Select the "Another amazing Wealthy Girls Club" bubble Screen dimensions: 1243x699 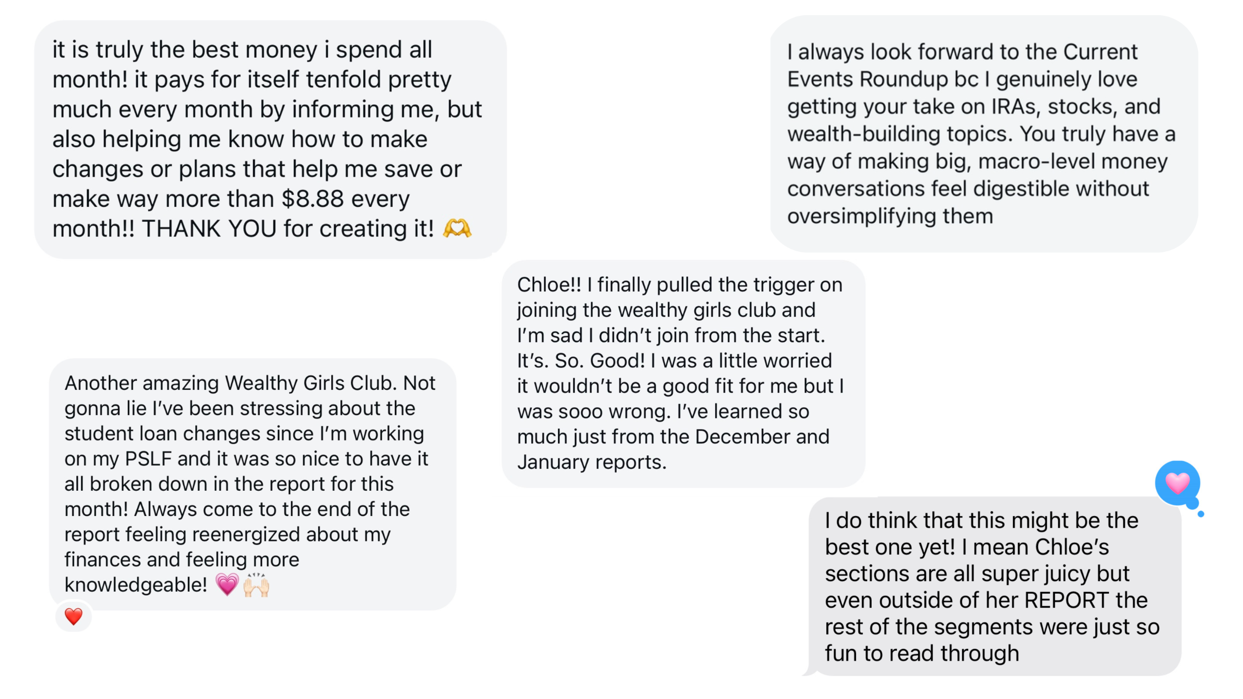click(252, 484)
